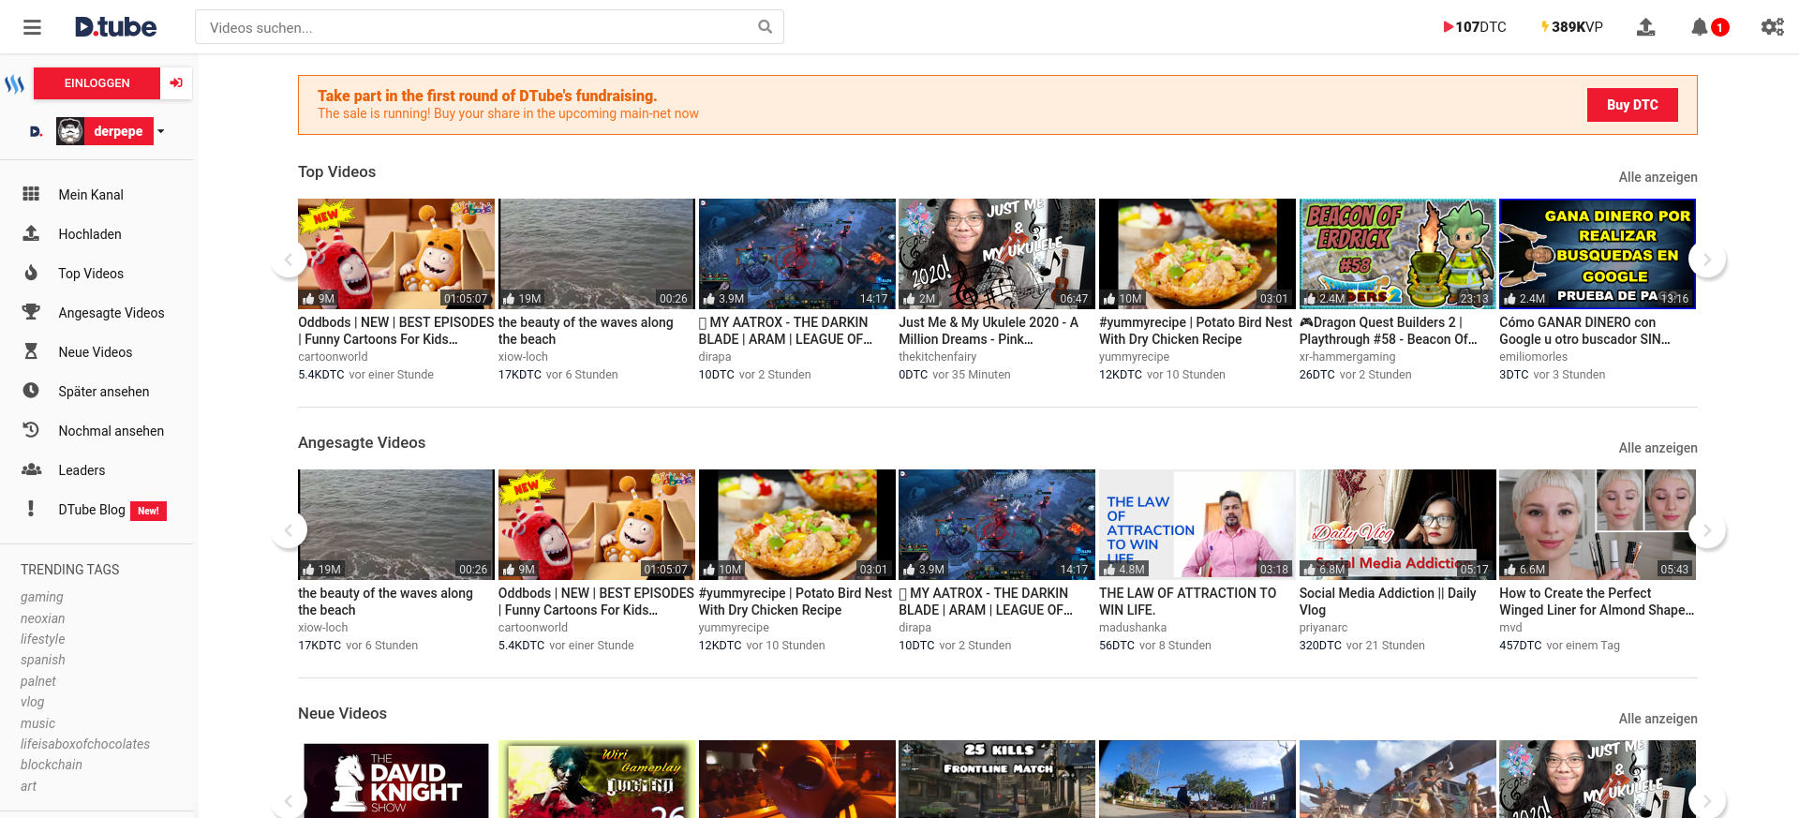Viewport: 1799px width, 818px height.
Task: Click the search magnifier icon
Action: click(765, 27)
